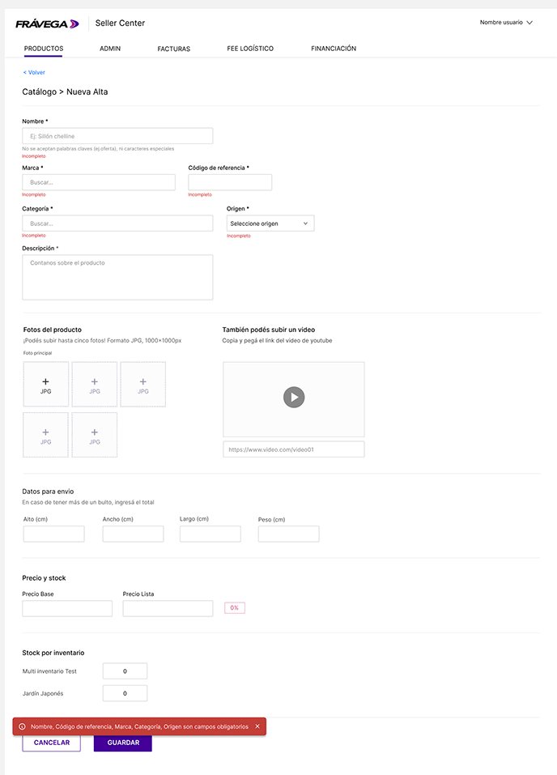Focus the Nombre input field
The width and height of the screenshot is (557, 775).
[117, 136]
